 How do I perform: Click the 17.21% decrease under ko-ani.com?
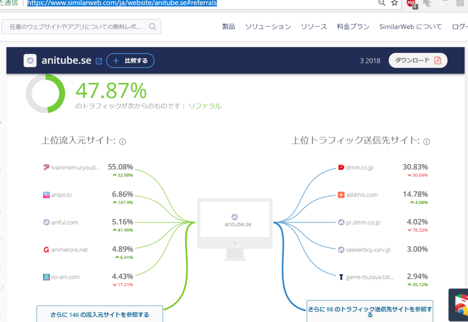click(x=122, y=285)
